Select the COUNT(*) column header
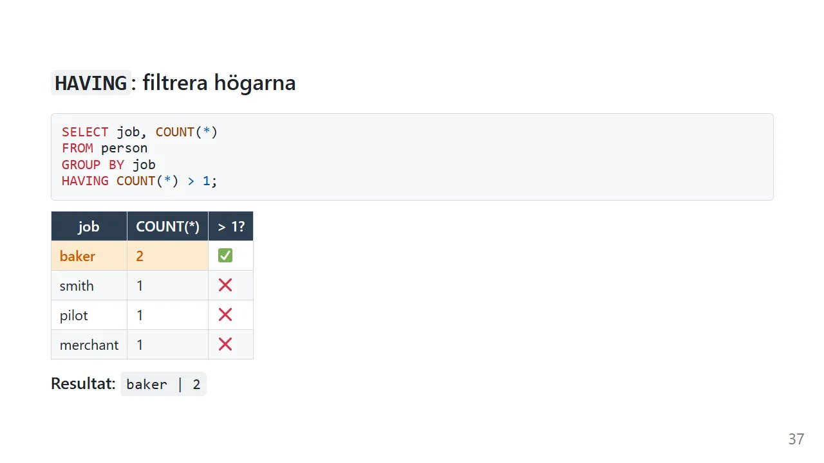Image resolution: width=824 pixels, height=463 pixels. (x=167, y=226)
